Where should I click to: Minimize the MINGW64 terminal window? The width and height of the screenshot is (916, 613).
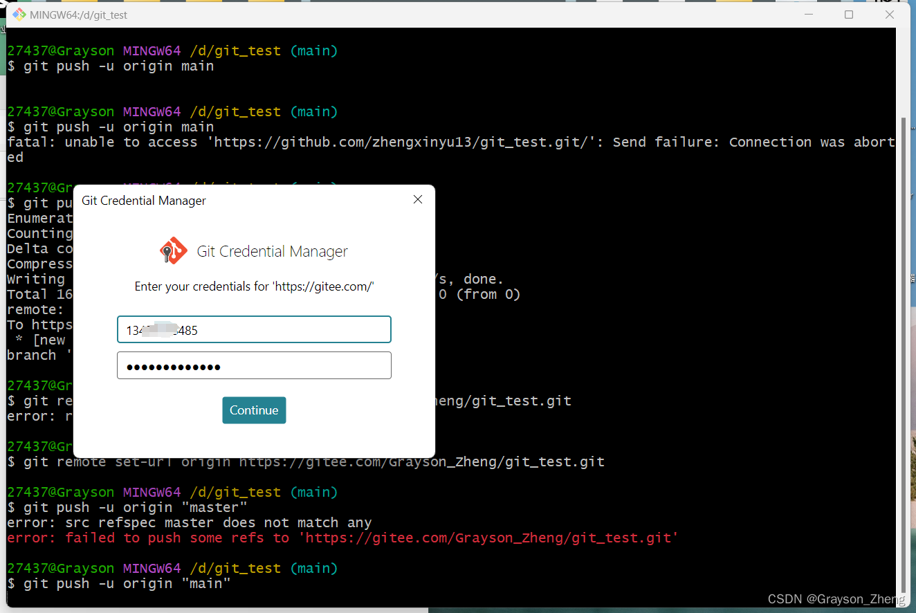coord(807,15)
